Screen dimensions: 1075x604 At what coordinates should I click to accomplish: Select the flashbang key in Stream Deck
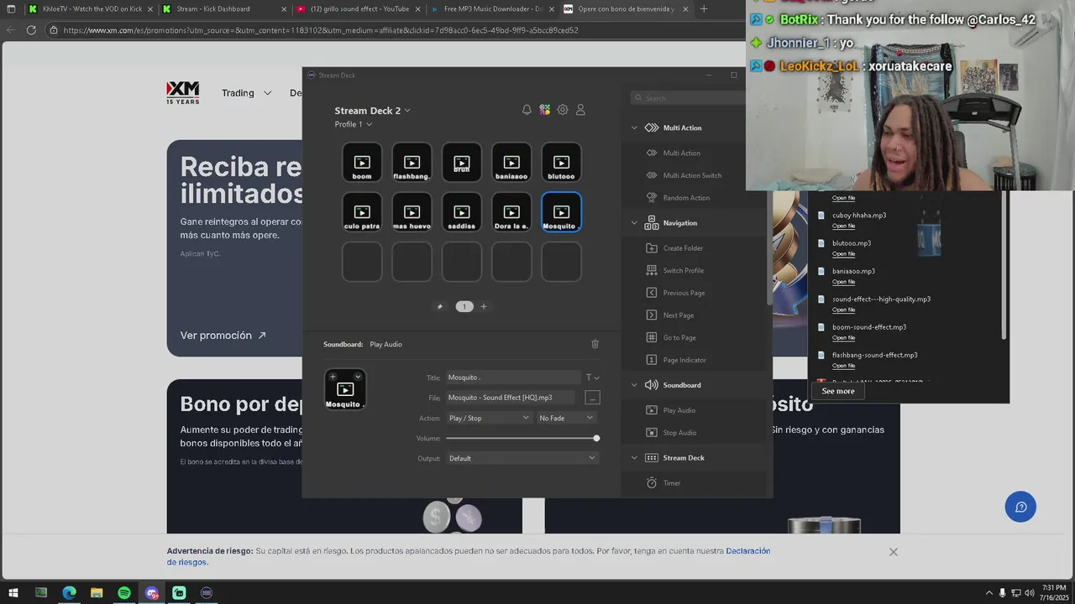coord(412,162)
